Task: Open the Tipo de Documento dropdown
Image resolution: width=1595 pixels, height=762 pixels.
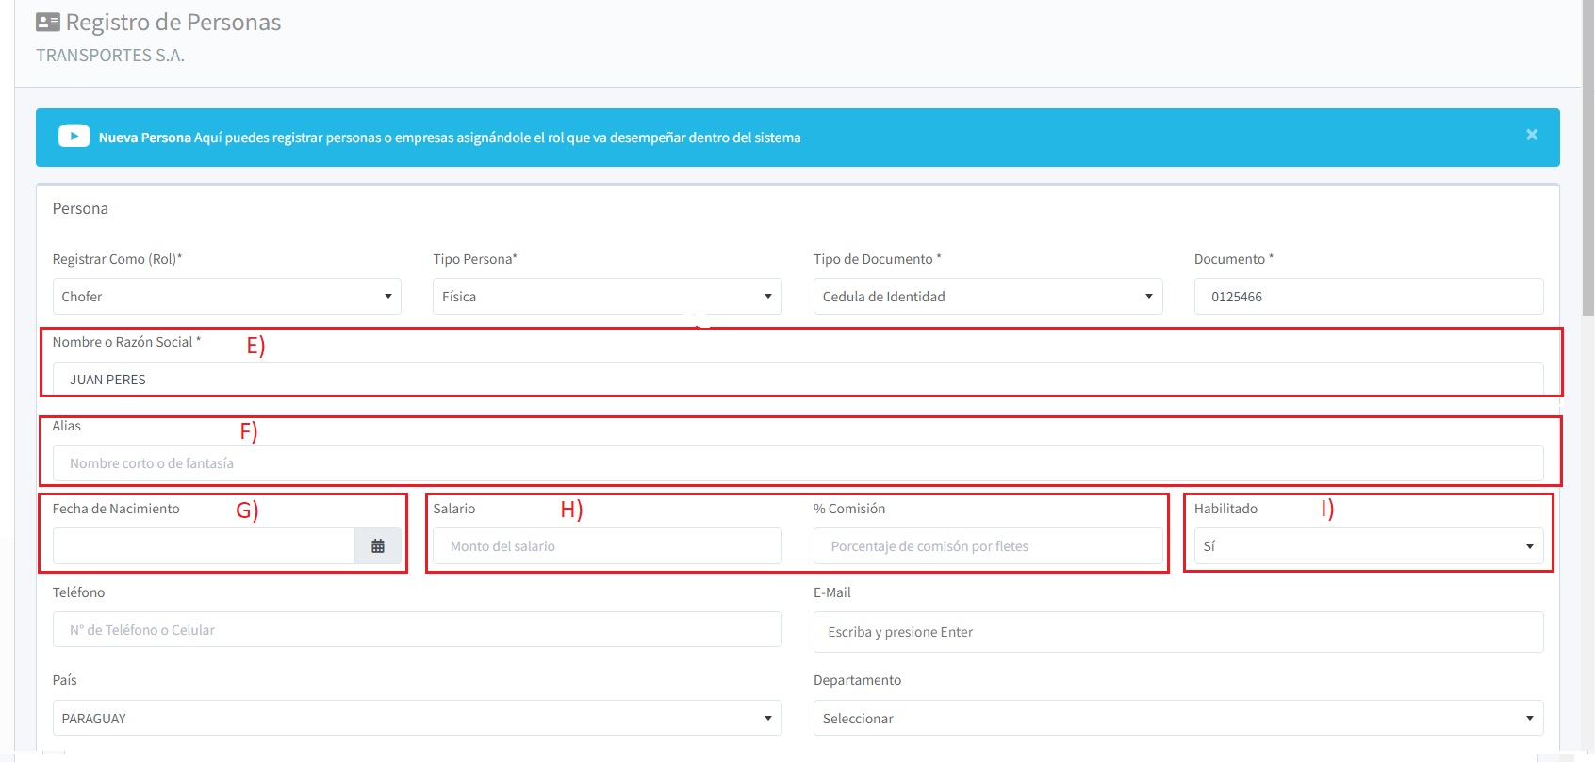Action: coord(987,297)
